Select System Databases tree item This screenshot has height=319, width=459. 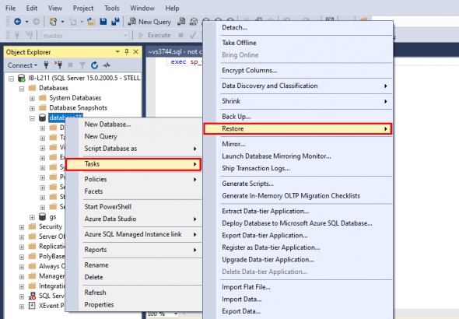[75, 98]
